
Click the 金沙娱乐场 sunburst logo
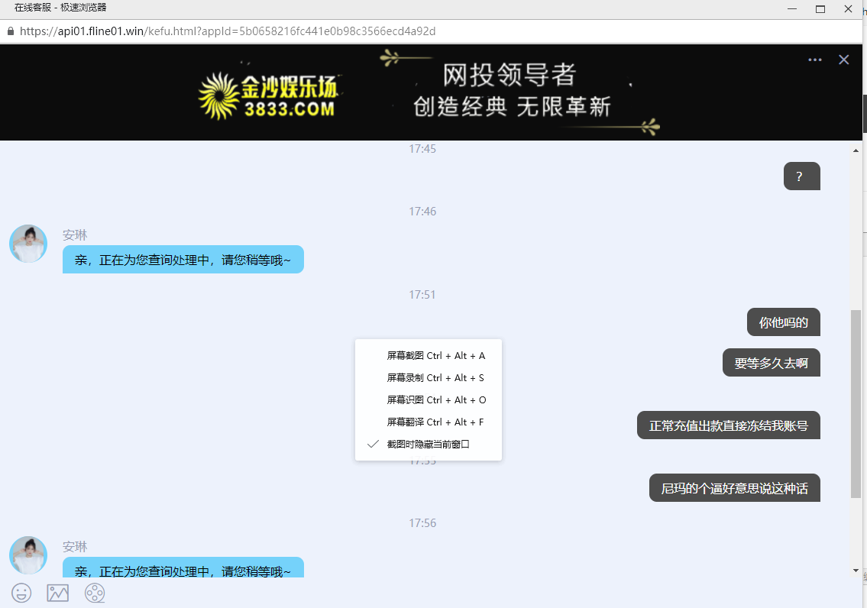(218, 96)
